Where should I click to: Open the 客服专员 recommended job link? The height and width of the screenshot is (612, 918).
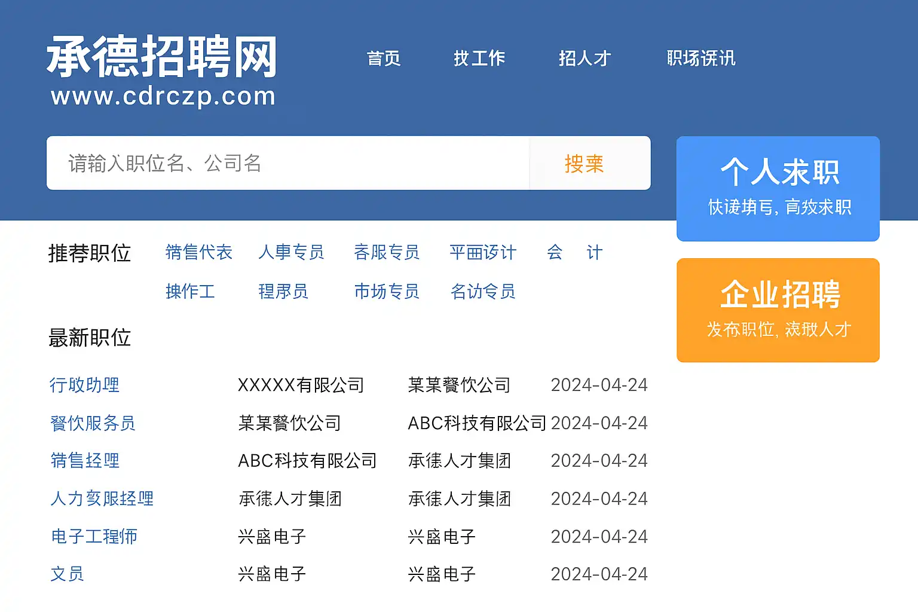pos(387,252)
